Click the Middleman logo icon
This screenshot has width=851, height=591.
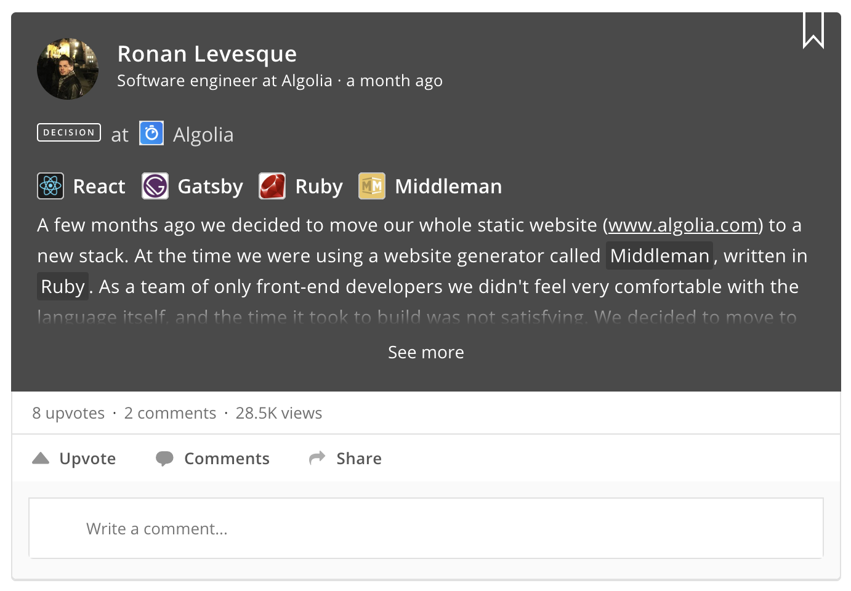click(372, 186)
